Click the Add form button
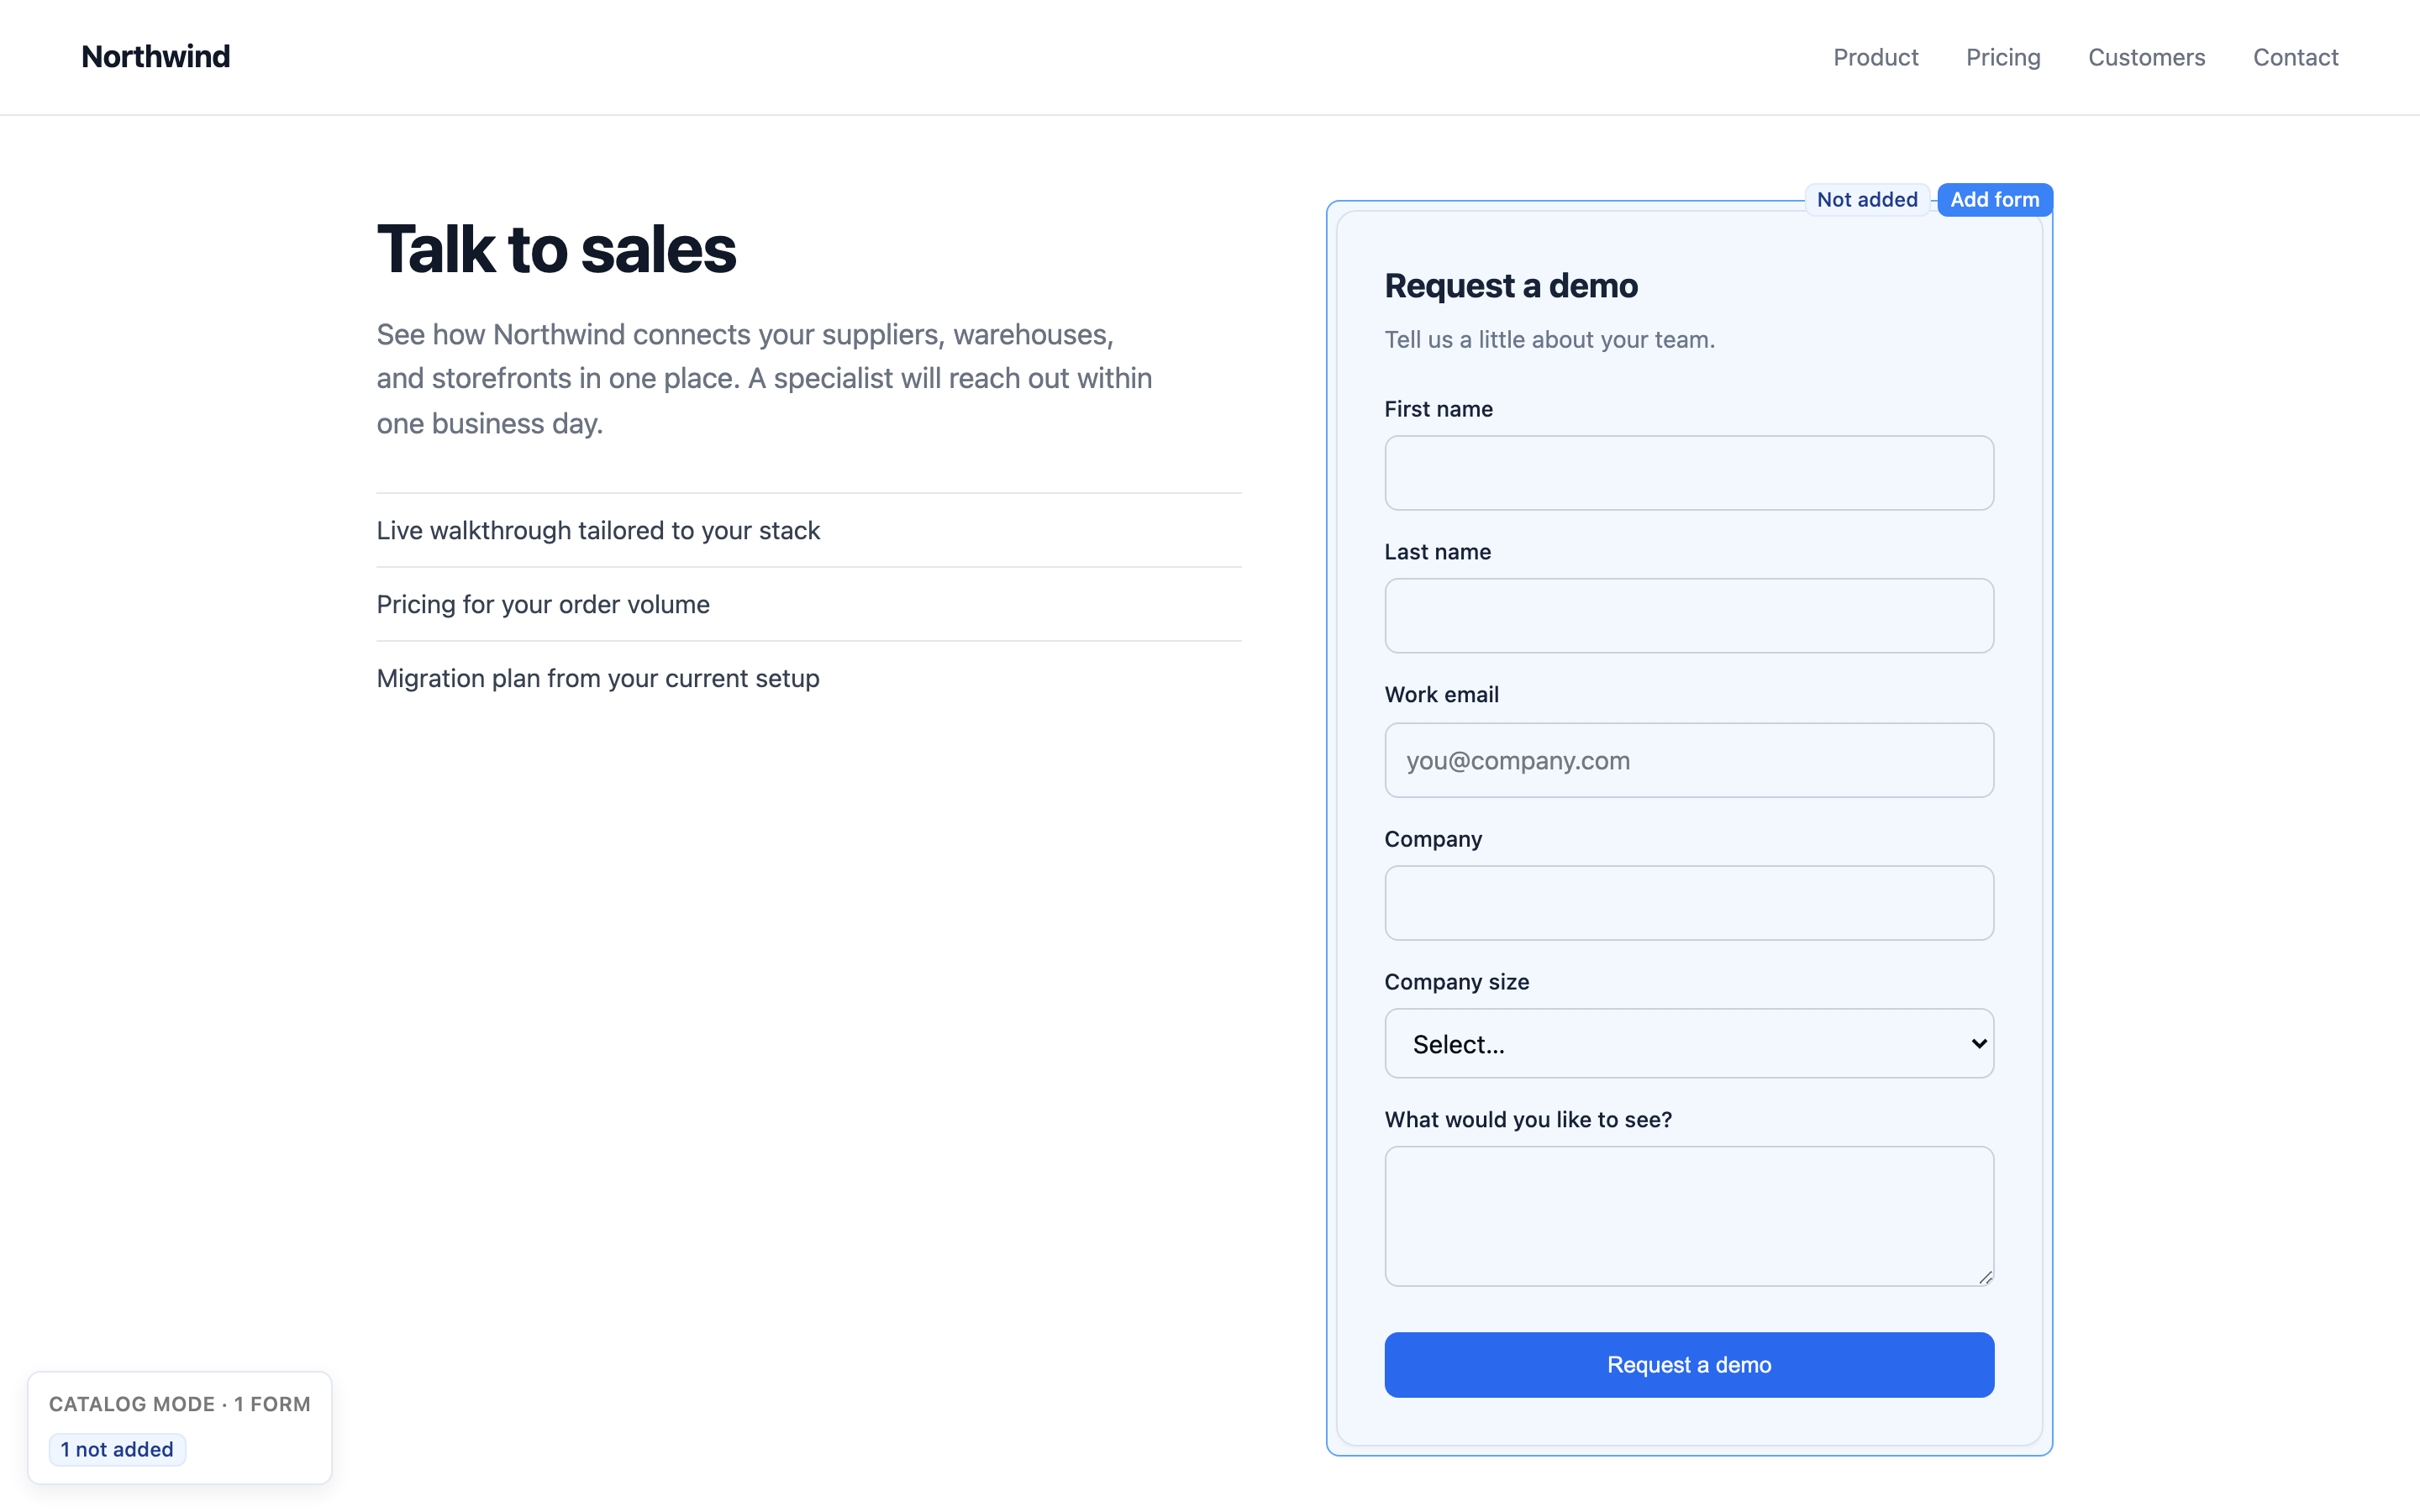This screenshot has width=2420, height=1512. pyautogui.click(x=1994, y=199)
